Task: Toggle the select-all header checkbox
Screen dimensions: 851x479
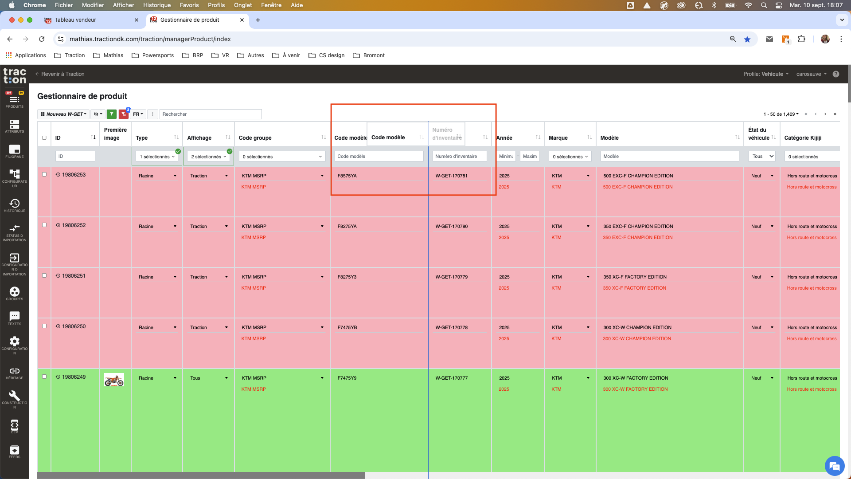Action: point(44,137)
